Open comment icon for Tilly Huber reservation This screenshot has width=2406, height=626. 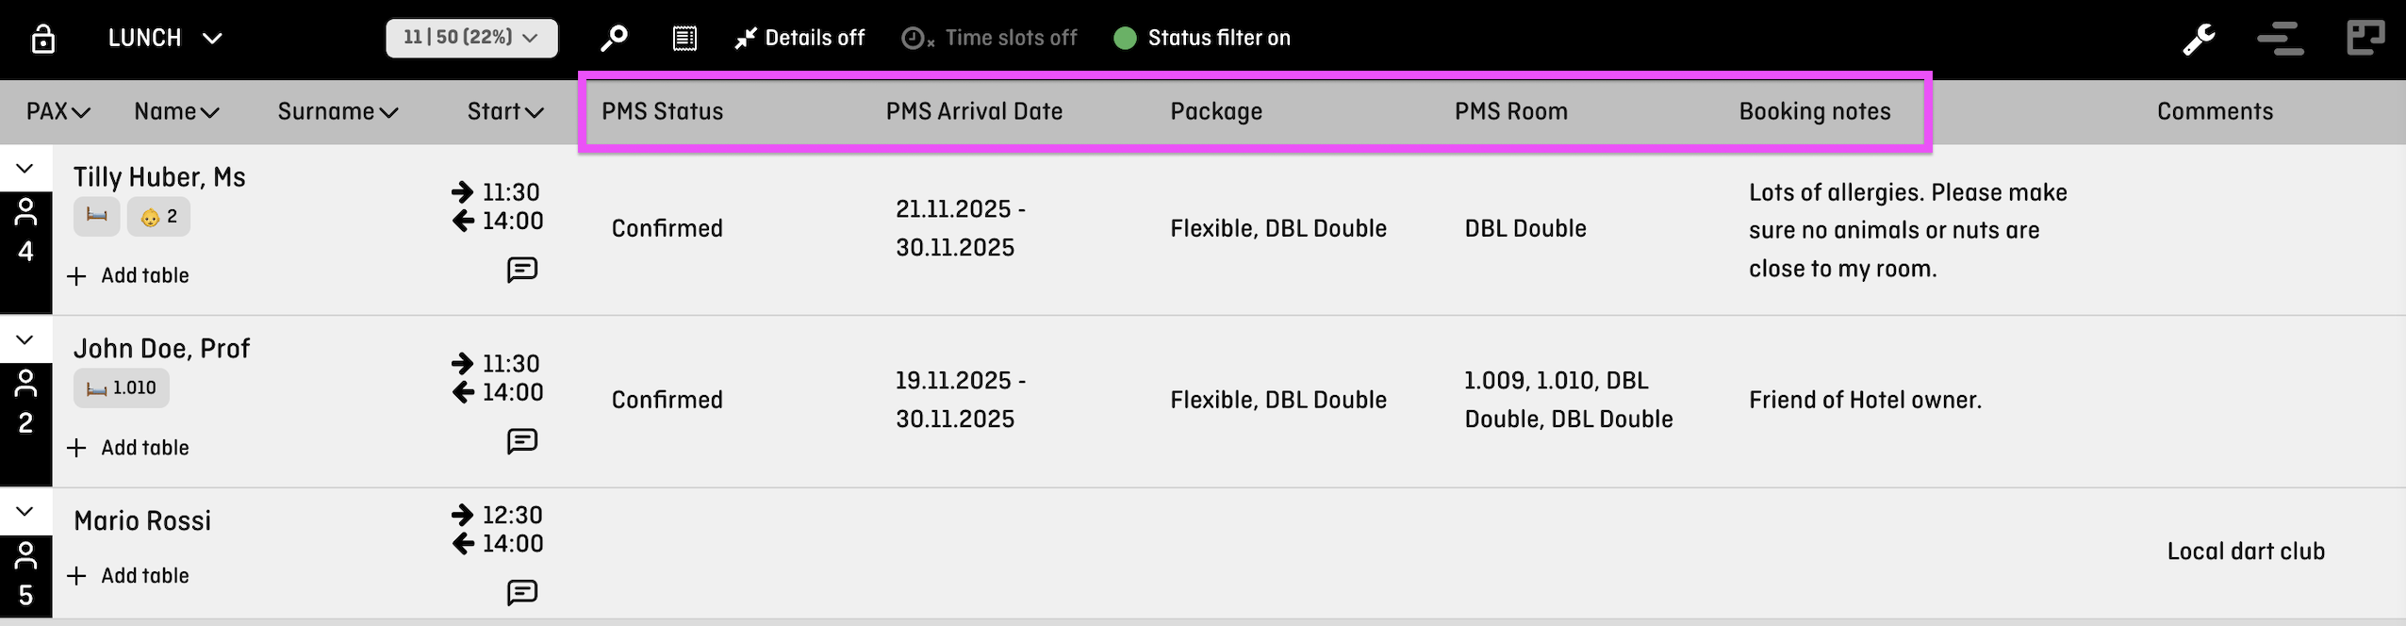pyautogui.click(x=522, y=270)
